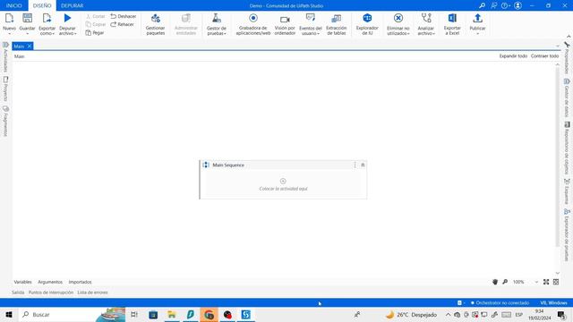Open Propiedades right panel
The image size is (573, 322).
pos(567,57)
